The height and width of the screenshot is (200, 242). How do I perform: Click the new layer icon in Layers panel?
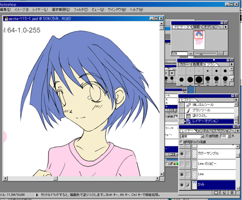(225, 192)
